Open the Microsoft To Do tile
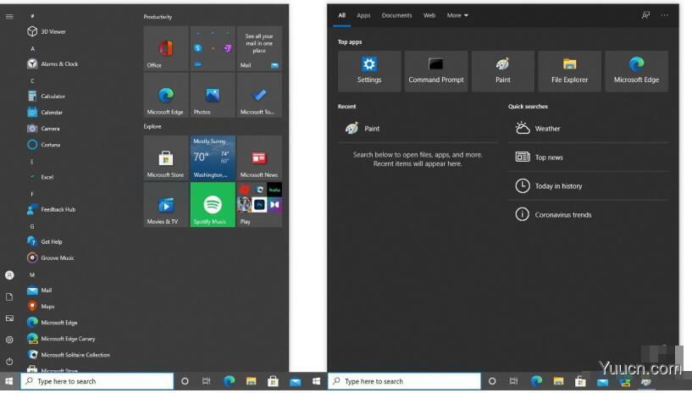 coord(259,95)
